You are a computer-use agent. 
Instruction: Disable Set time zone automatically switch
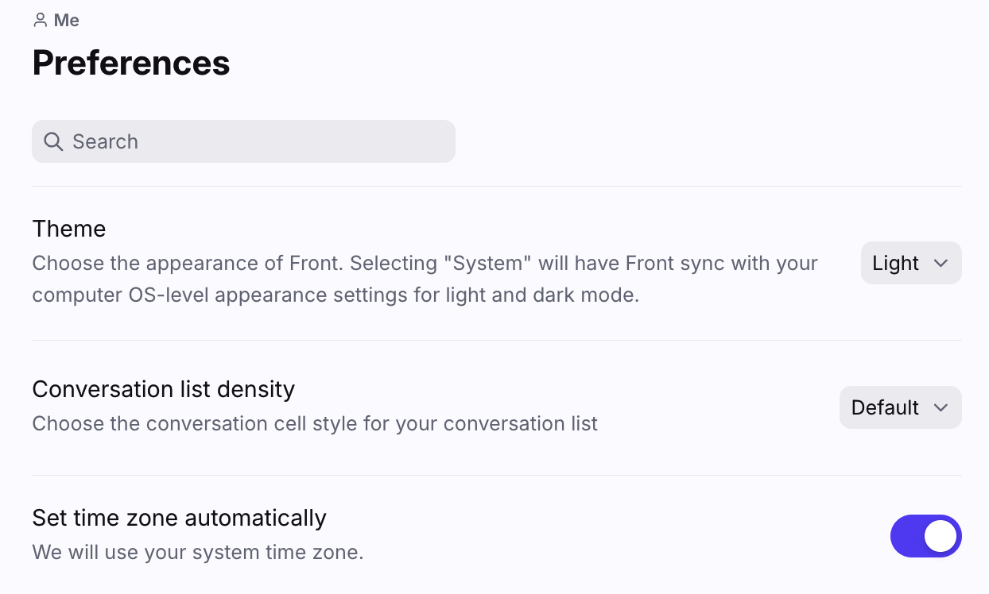click(x=926, y=536)
